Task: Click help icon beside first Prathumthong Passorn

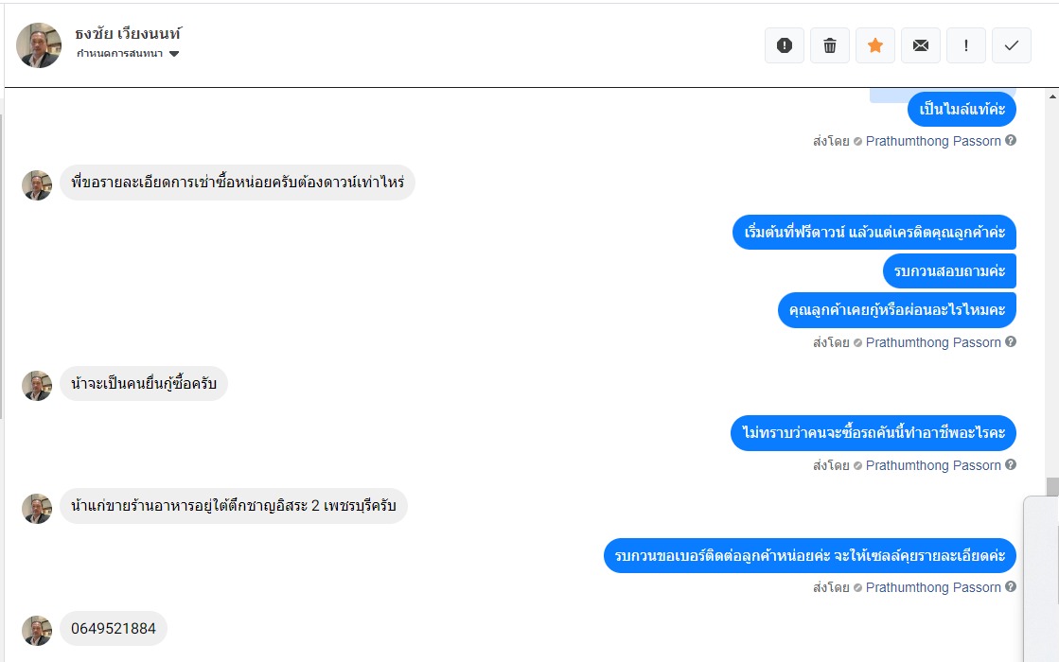Action: [x=1011, y=141]
